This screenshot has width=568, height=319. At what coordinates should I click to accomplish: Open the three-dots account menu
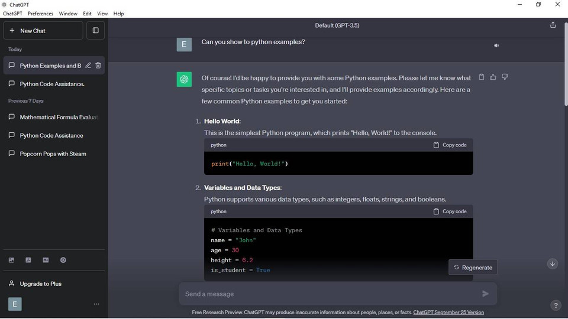96,304
